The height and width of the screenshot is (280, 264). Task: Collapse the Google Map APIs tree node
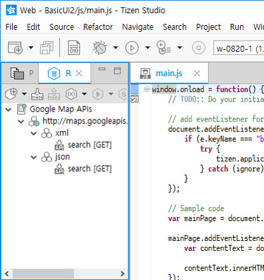coord(9,109)
